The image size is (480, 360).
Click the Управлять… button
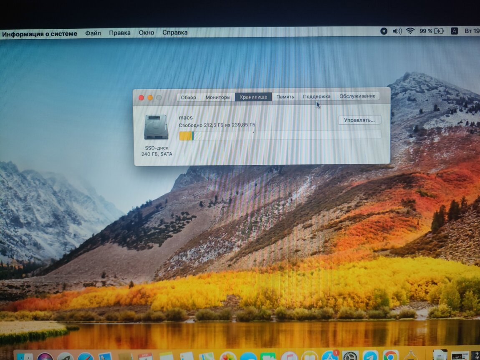[x=359, y=120]
